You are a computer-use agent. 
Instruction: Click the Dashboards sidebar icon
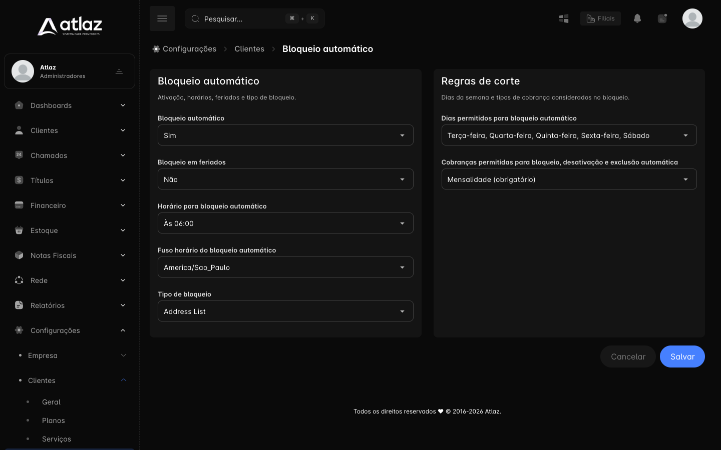[x=19, y=105]
